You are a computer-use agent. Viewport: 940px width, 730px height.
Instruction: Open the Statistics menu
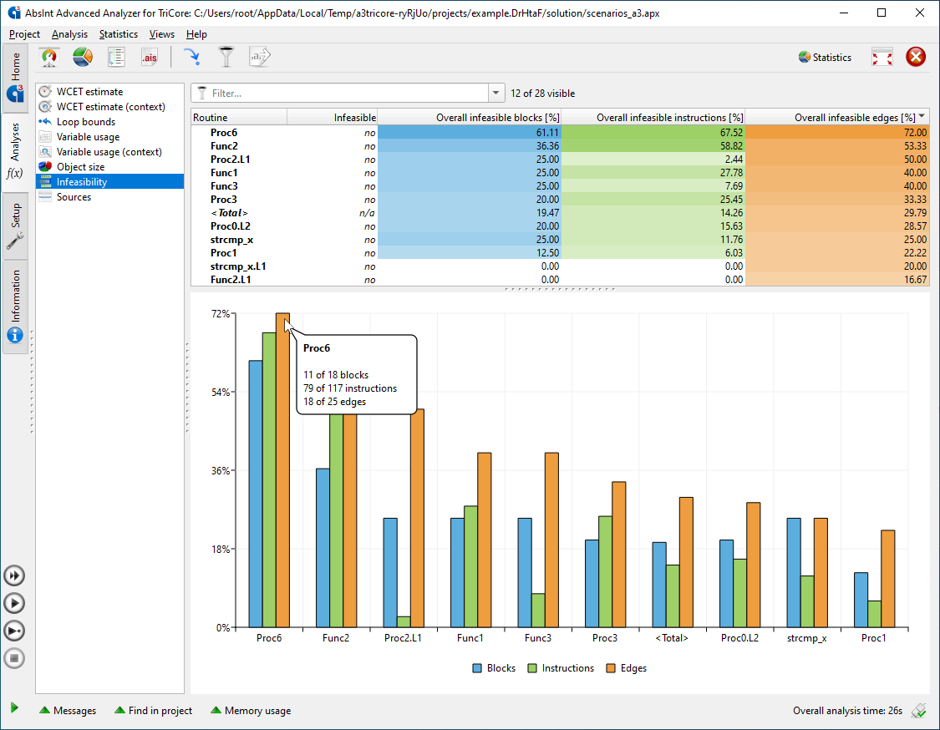click(118, 34)
